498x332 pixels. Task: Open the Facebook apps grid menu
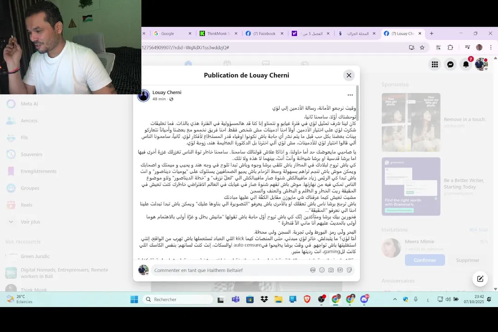pos(434,65)
